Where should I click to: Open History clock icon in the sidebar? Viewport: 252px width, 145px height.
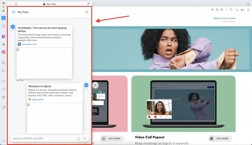[x=4, y=89]
